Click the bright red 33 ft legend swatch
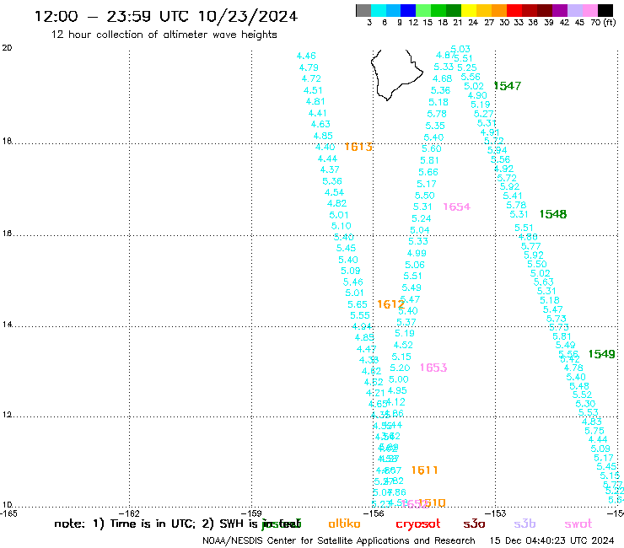This screenshot has height=548, width=624. point(514,10)
